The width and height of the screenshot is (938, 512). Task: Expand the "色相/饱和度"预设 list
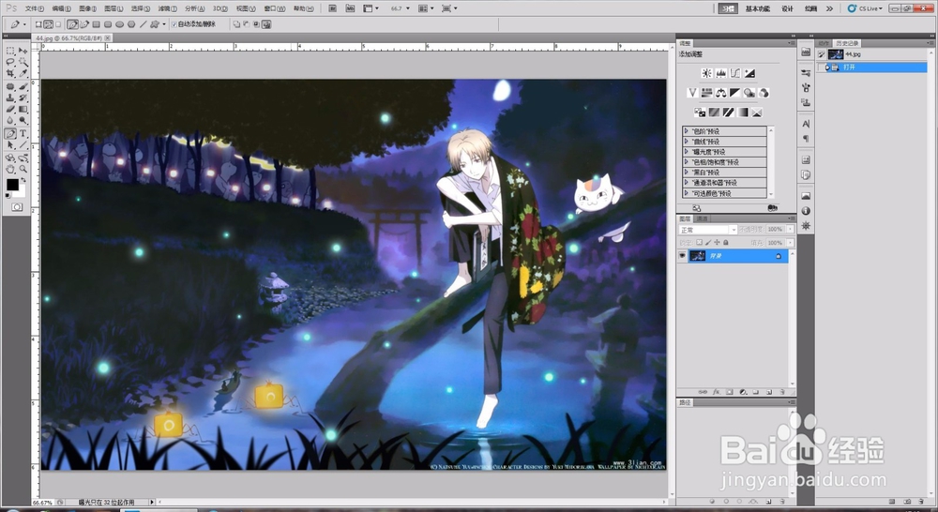pos(687,162)
